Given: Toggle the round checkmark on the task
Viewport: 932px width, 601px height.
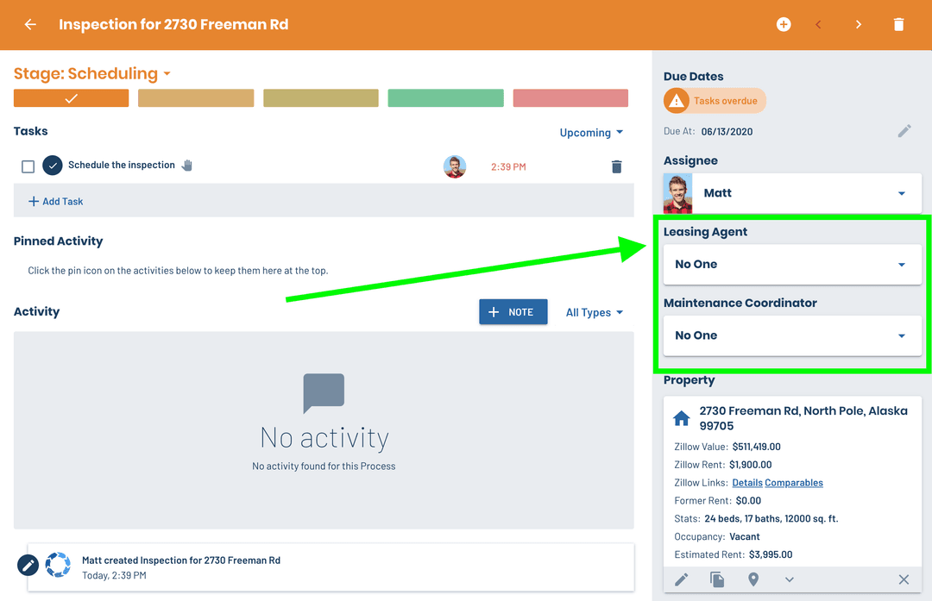Looking at the screenshot, I should [53, 166].
